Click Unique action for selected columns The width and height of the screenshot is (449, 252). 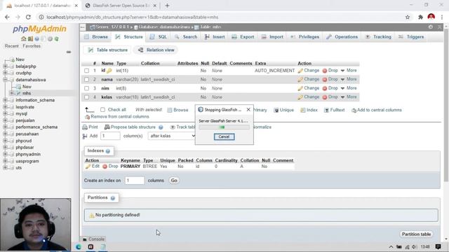point(283,110)
